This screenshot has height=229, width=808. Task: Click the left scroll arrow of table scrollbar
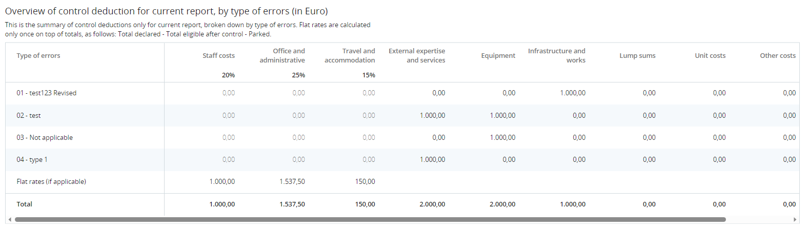[x=9, y=219]
